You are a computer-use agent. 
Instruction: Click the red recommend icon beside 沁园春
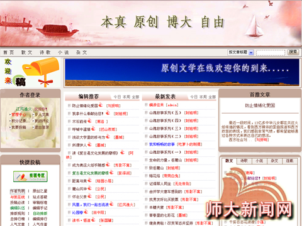click(86, 212)
